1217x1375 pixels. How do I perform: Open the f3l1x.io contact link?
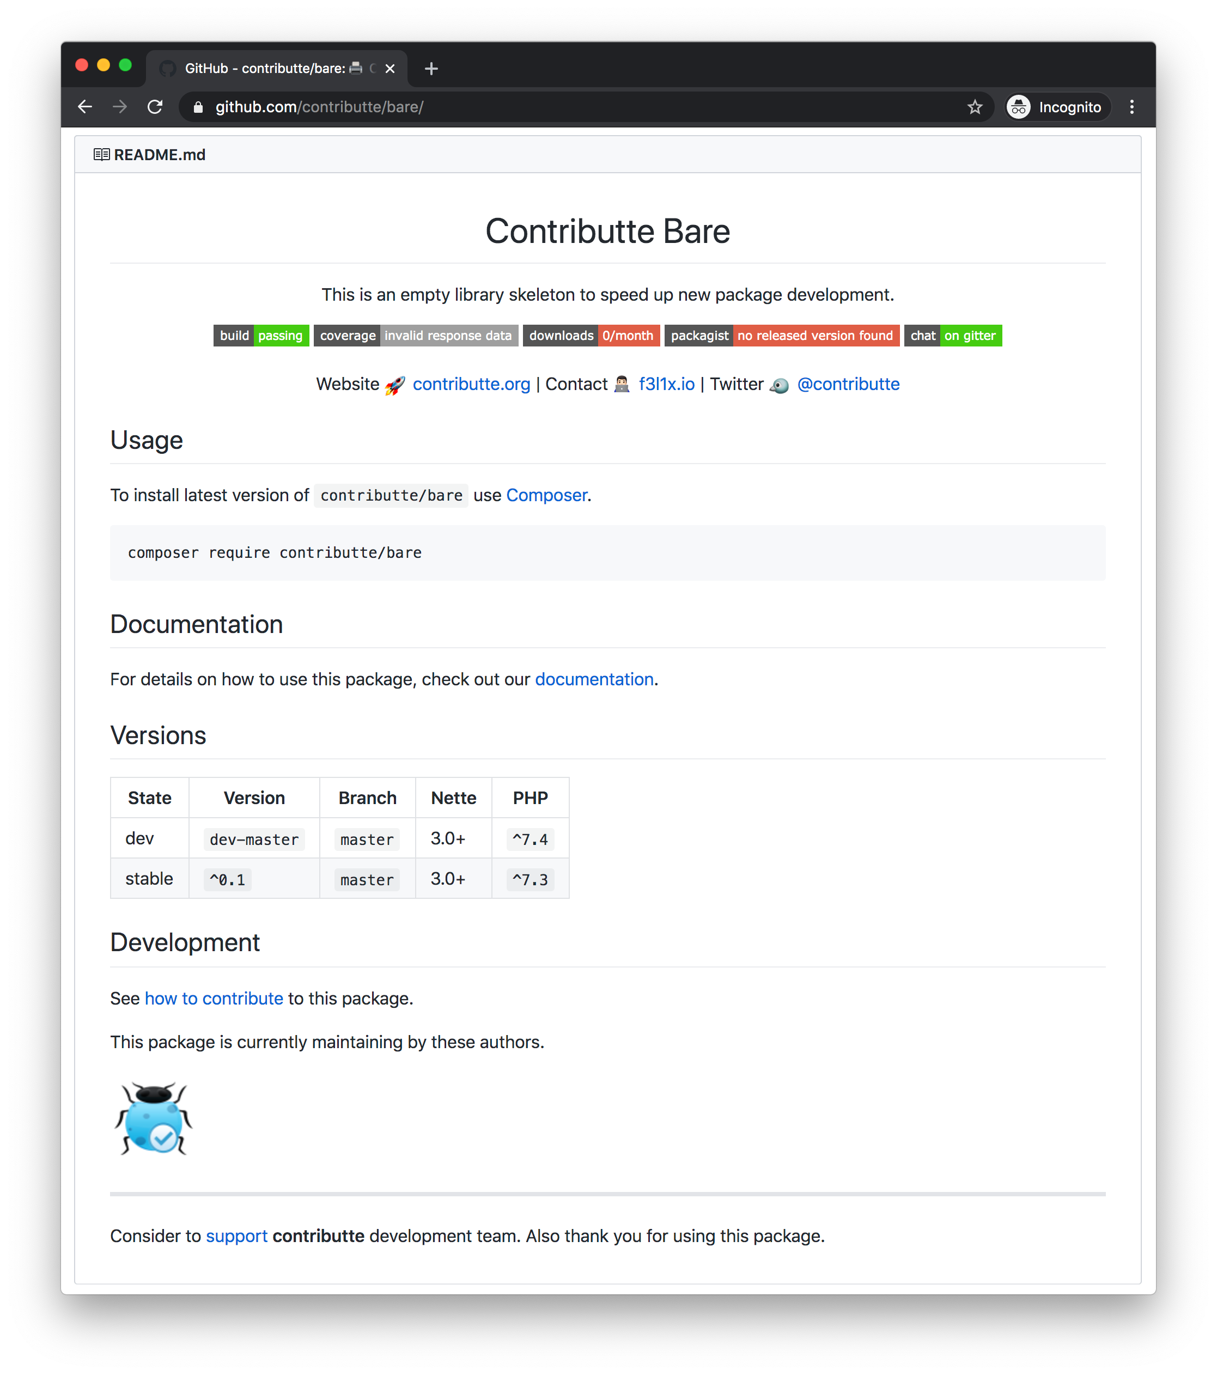667,384
